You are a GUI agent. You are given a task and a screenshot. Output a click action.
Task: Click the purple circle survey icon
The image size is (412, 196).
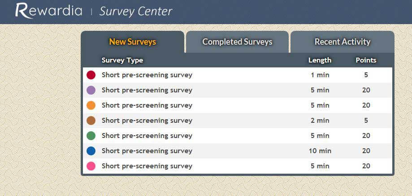click(x=91, y=90)
